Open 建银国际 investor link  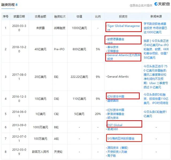(113, 100)
